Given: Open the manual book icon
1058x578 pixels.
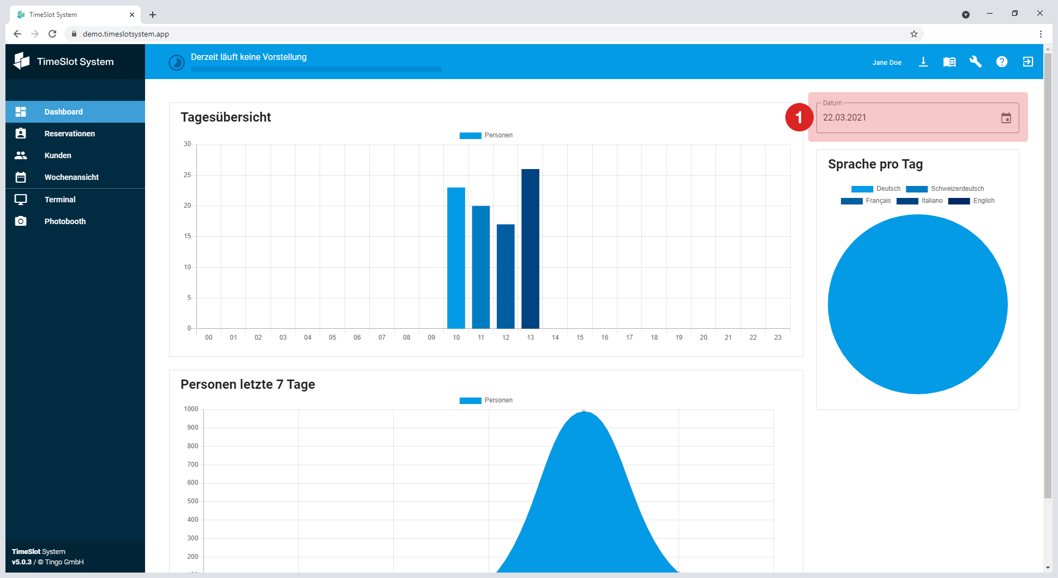Looking at the screenshot, I should pos(949,62).
